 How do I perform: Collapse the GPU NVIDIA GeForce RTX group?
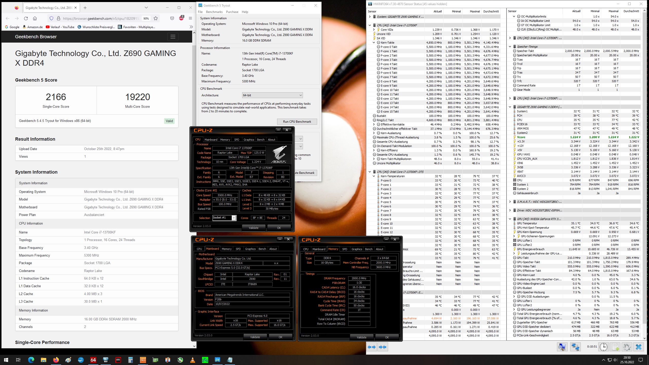click(510, 219)
